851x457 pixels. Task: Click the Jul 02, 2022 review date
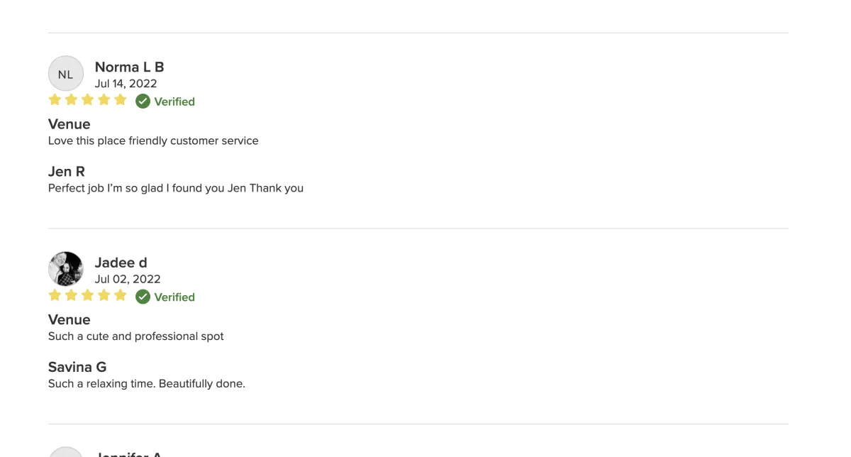click(128, 279)
